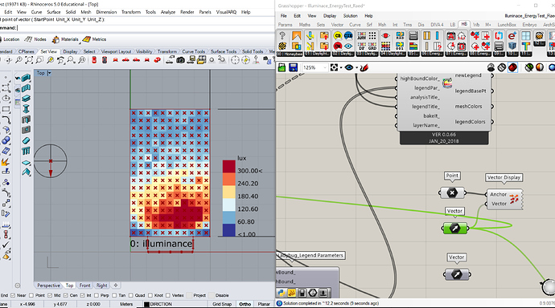The height and width of the screenshot is (308, 555).
Task: Switch to the Perspective viewport tab
Action: click(48, 286)
